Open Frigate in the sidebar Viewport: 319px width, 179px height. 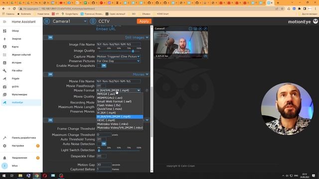pos(21,79)
